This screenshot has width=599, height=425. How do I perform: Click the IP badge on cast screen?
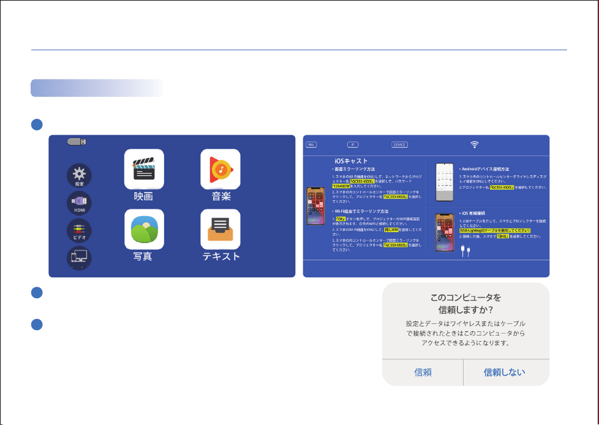(x=353, y=145)
